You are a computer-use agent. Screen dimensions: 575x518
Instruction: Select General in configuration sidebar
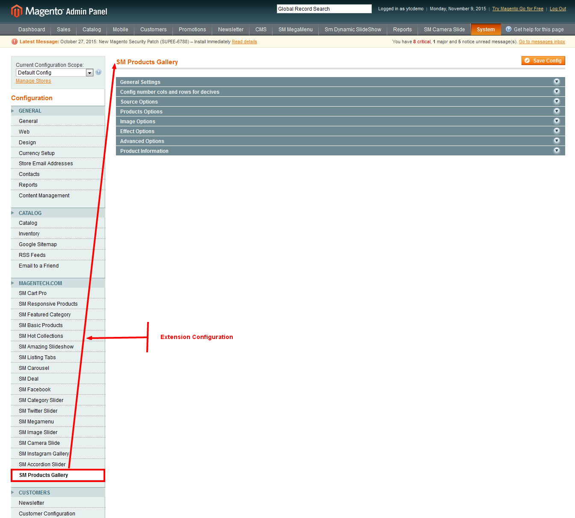(x=58, y=121)
